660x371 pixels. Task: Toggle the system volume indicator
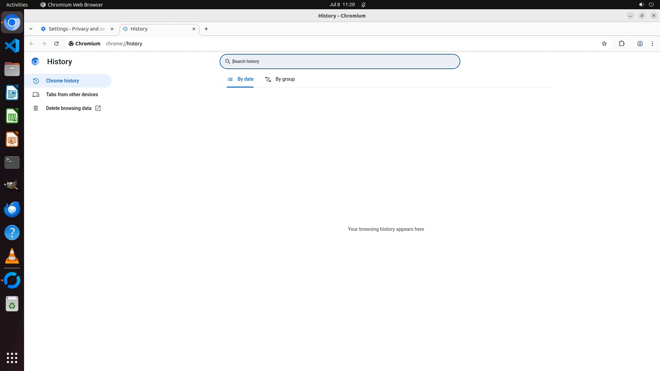tap(641, 4)
